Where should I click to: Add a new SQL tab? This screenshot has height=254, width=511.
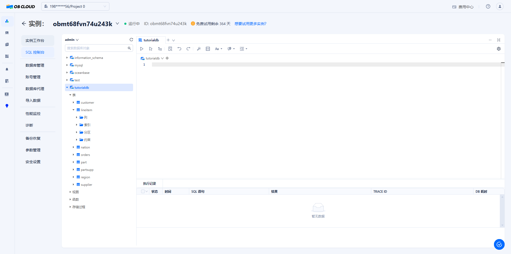click(x=168, y=40)
